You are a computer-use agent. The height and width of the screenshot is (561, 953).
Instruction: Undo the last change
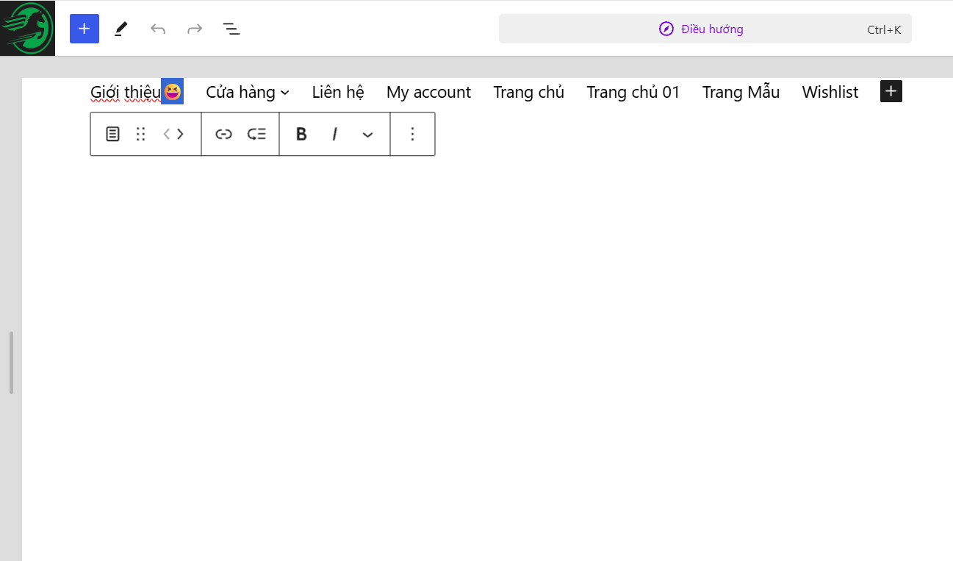click(x=157, y=28)
